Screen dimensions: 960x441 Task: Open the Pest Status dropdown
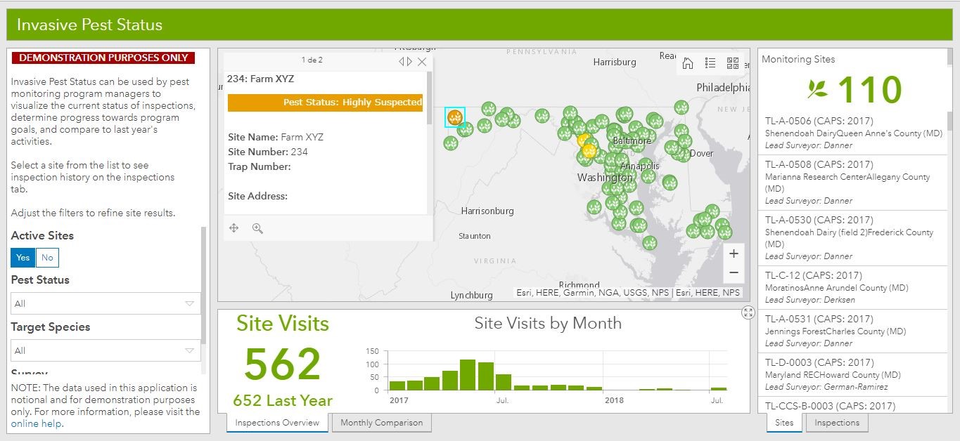(x=105, y=303)
